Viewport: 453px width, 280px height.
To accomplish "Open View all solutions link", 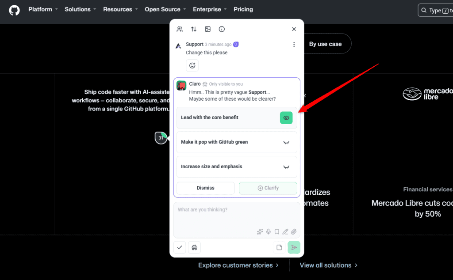I will coord(329,265).
